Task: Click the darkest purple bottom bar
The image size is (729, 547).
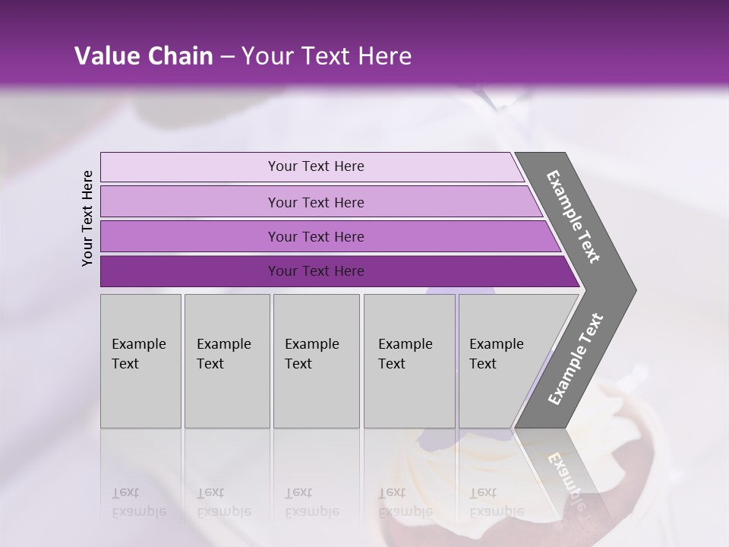Action: click(316, 271)
